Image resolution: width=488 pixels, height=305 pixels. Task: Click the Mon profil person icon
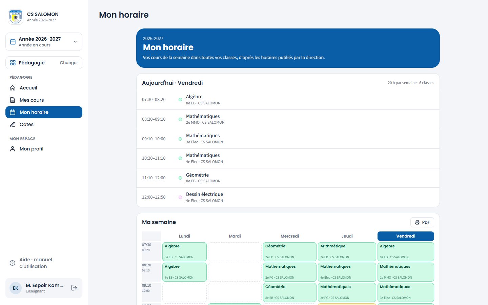[13, 149]
